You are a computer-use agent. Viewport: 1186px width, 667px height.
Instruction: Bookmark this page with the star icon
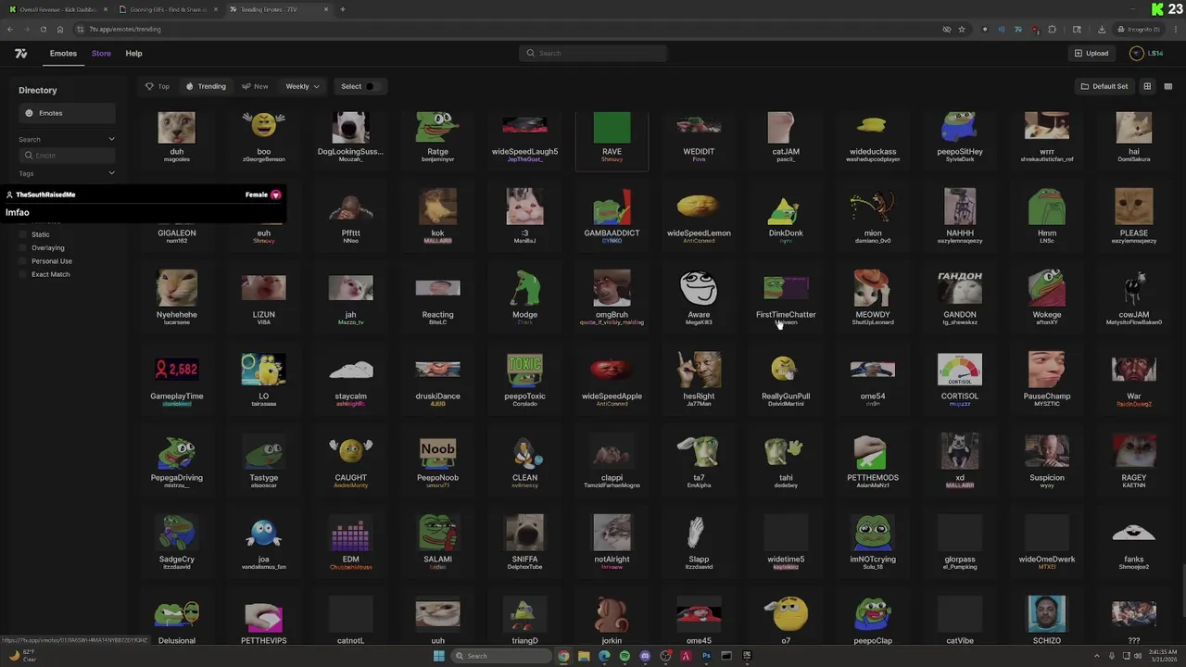962,29
